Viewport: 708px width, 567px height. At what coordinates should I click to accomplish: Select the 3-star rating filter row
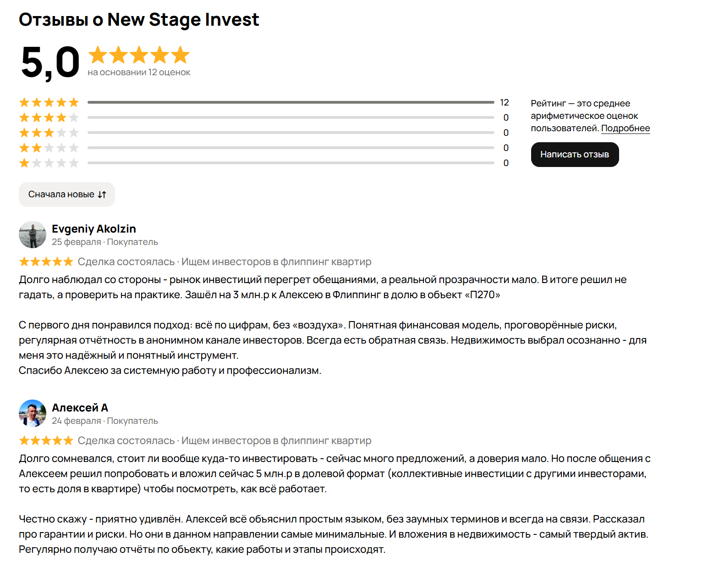tap(49, 133)
